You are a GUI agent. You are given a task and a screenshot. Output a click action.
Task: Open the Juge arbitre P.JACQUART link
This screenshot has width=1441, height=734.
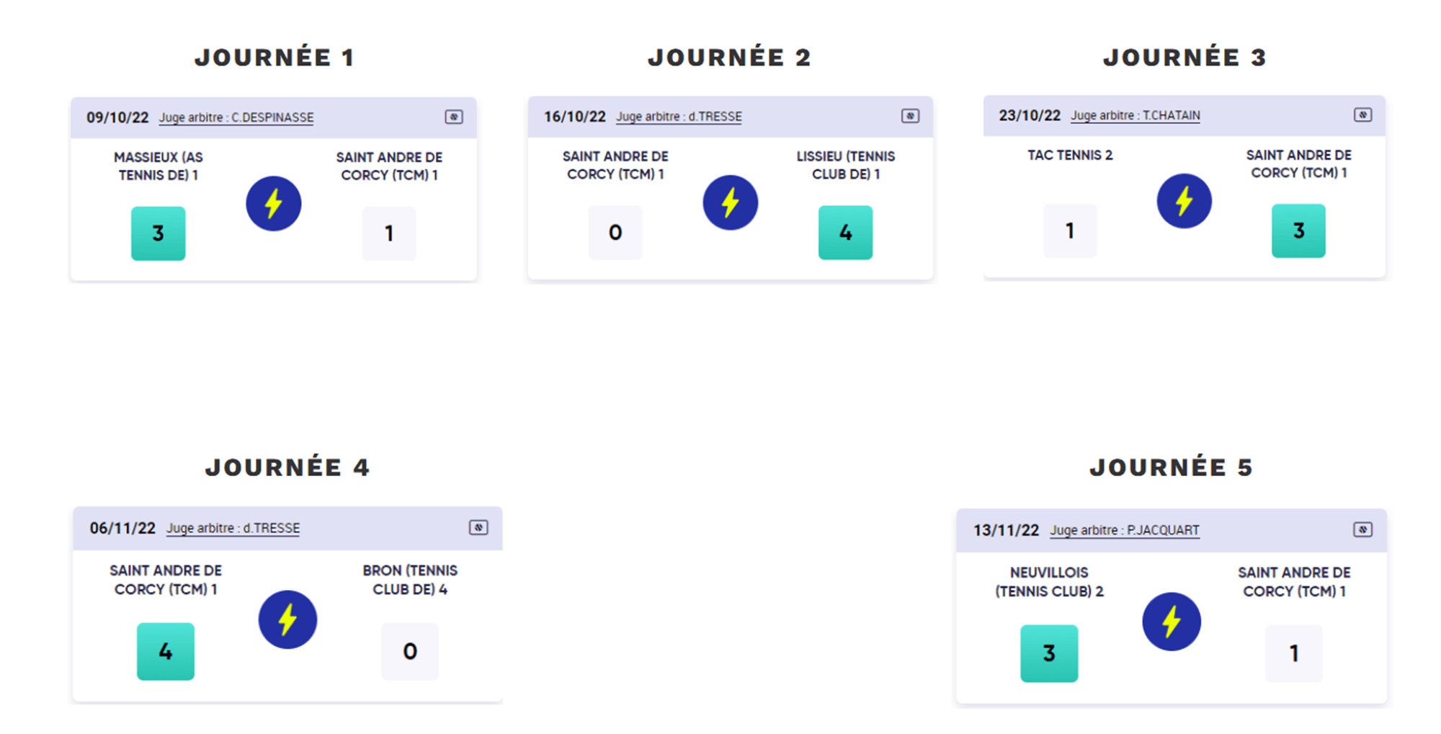(x=1125, y=530)
